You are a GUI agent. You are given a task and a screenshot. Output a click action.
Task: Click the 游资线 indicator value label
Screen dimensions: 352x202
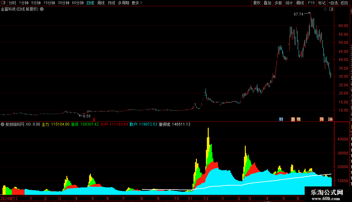[174, 124]
